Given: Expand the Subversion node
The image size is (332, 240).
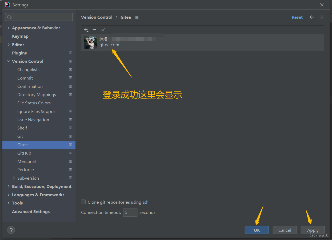Looking at the screenshot, I should pos(14,178).
